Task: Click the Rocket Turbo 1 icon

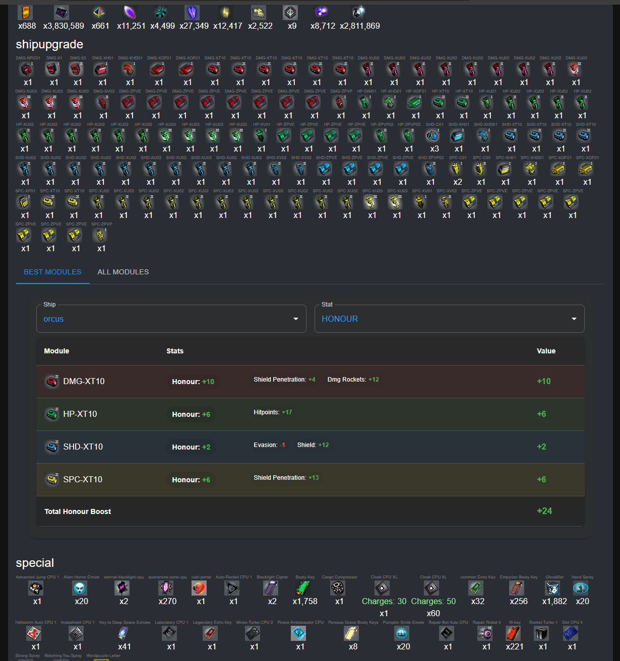Action: pyautogui.click(x=542, y=633)
